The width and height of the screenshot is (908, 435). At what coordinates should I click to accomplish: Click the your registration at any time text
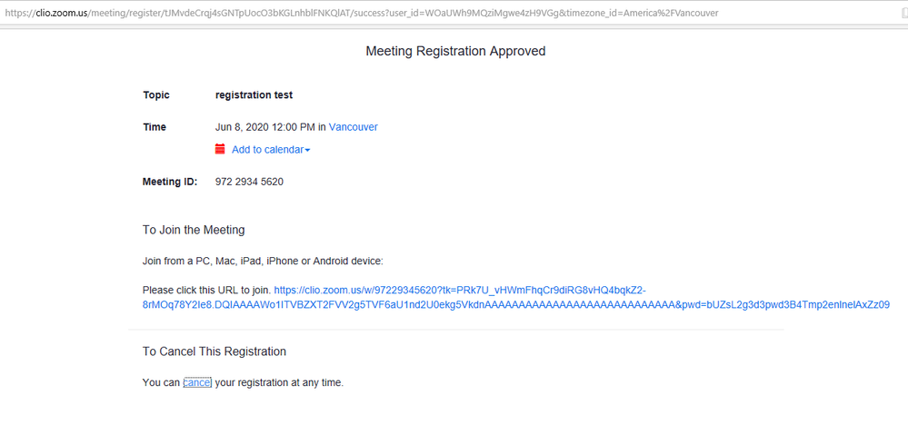[x=279, y=382]
